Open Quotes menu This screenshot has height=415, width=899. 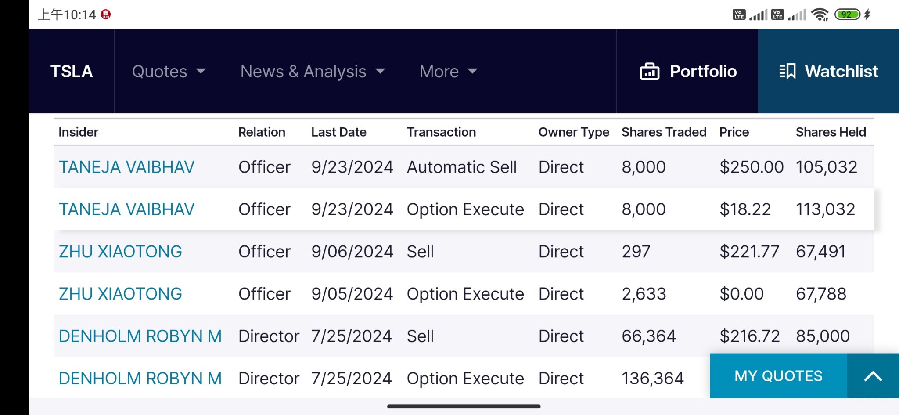(169, 71)
